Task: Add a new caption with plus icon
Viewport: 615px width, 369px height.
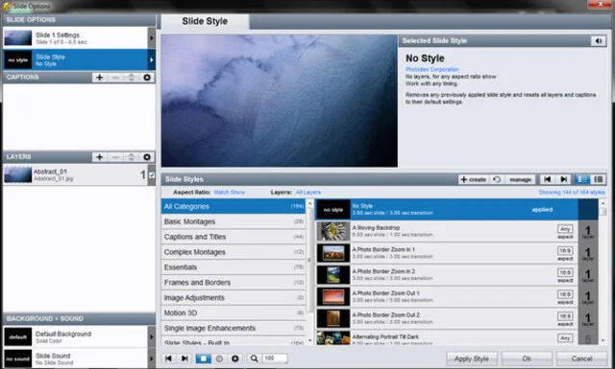Action: (100, 78)
